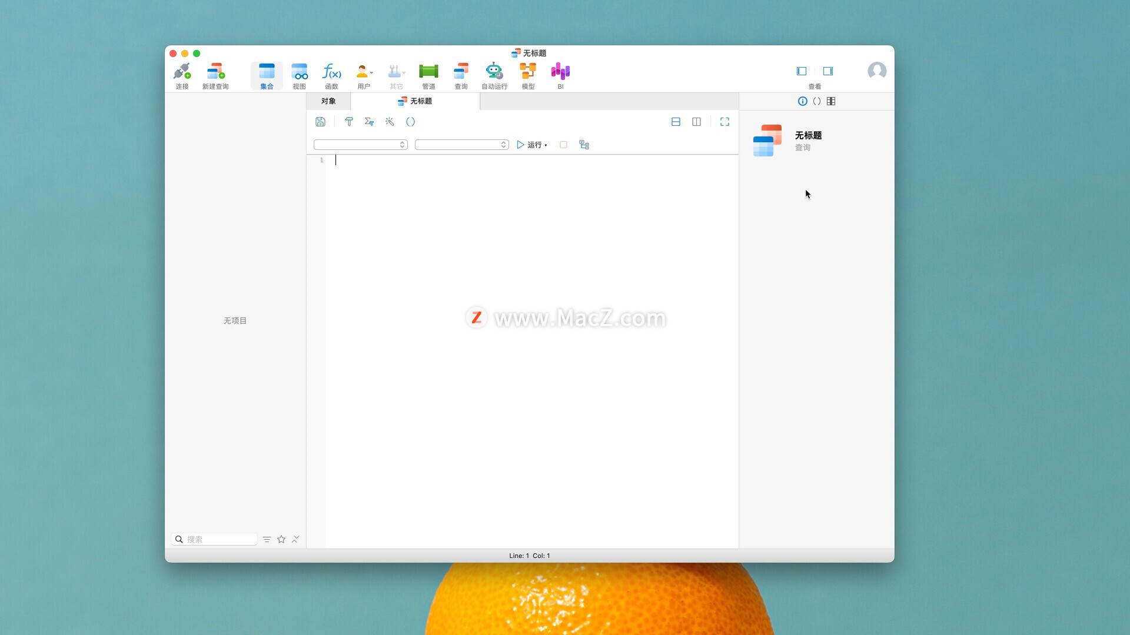Click the code snippet parentheses icon
This screenshot has height=635, width=1130.
click(410, 122)
